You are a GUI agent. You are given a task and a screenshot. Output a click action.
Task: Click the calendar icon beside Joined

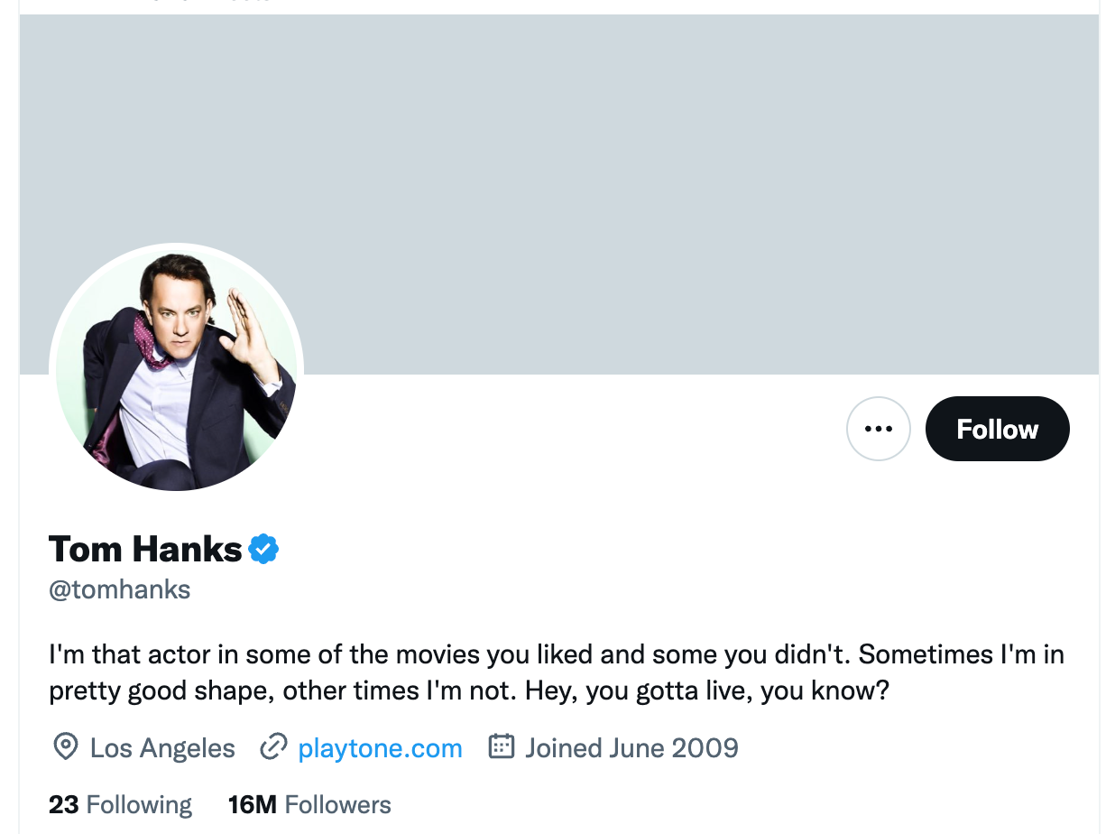[x=501, y=746]
